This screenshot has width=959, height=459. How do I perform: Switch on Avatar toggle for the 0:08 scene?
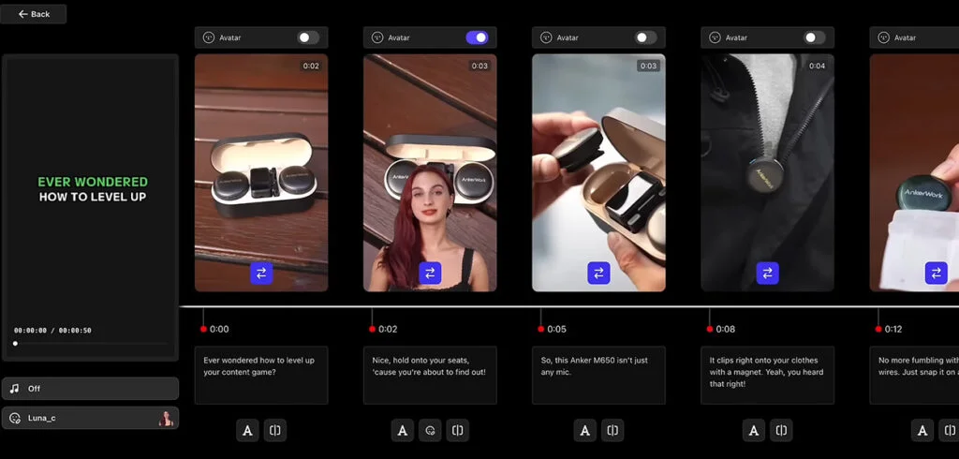click(814, 37)
